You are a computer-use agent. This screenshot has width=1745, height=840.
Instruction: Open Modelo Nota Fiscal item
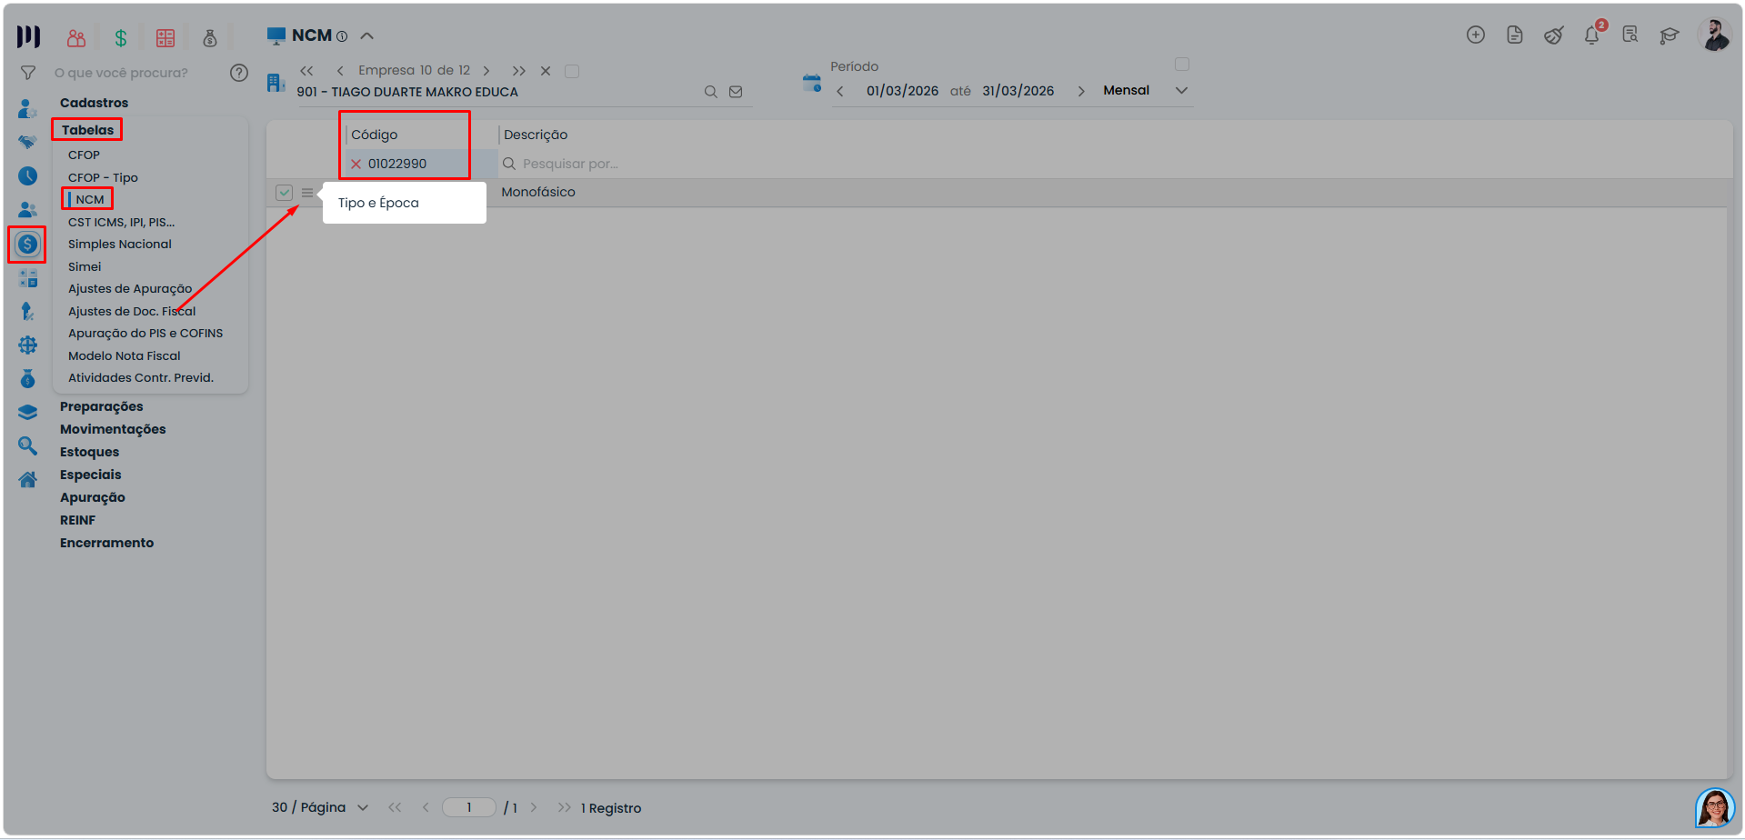tap(125, 356)
